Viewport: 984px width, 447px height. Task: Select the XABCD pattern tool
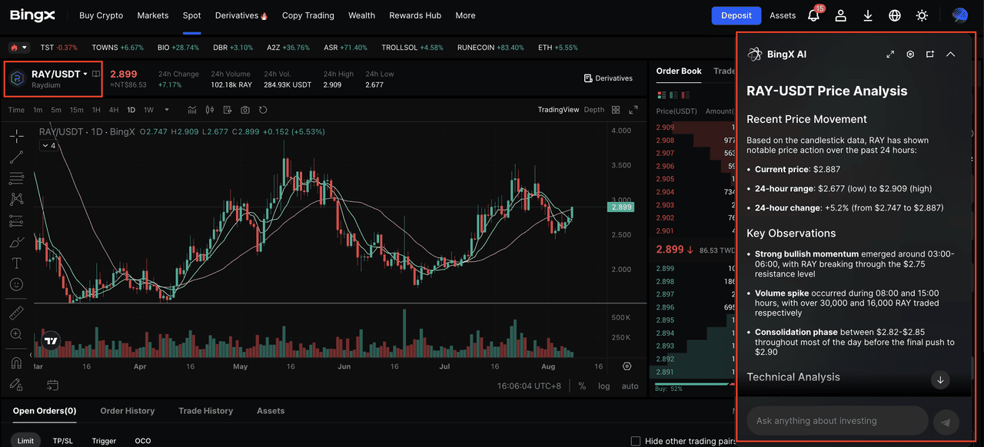16,200
